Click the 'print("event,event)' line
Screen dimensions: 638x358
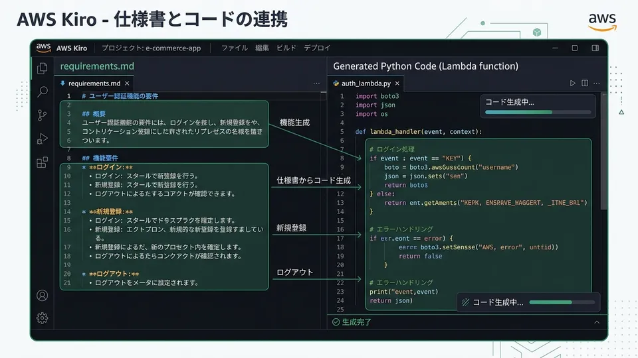click(403, 292)
